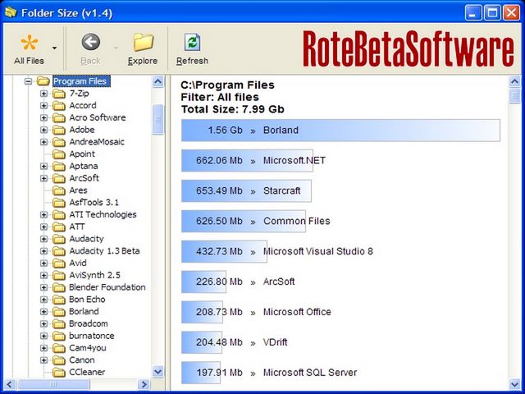Click the Broadcom folder icon
Image resolution: width=525 pixels, height=394 pixels.
[x=59, y=323]
